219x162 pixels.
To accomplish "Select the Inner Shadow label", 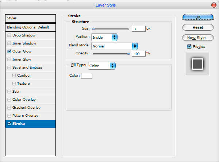I will 24,43.
